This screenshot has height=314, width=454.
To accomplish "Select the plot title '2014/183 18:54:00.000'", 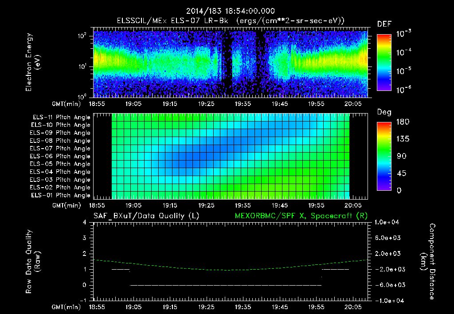I will point(231,11).
